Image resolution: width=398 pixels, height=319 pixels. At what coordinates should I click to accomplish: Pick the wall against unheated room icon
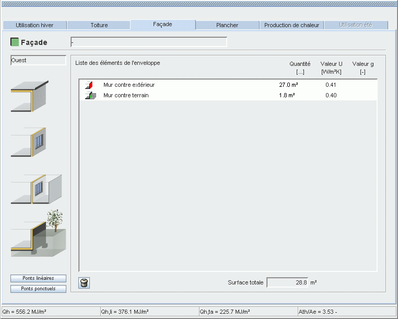pos(36,189)
